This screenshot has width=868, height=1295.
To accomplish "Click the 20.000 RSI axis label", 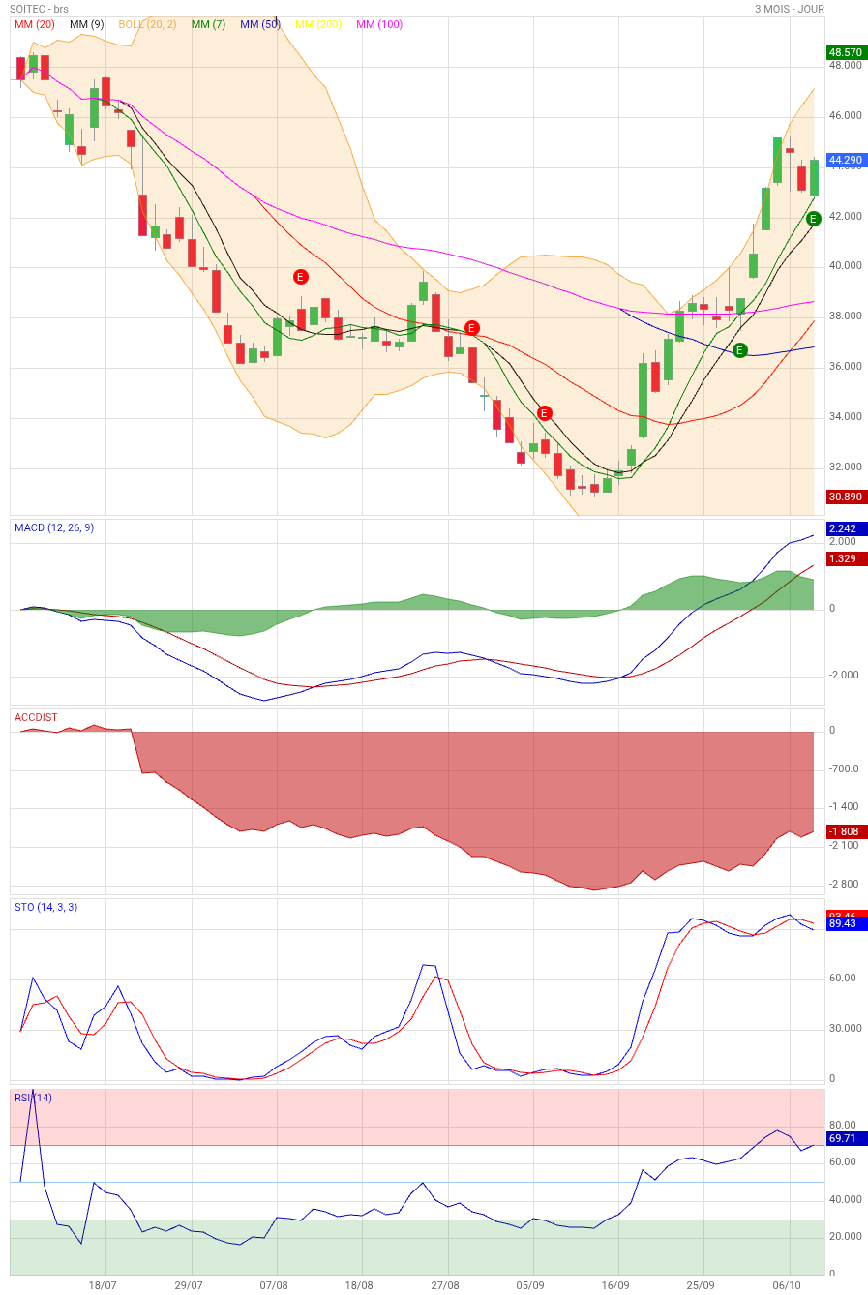I will tap(845, 1237).
